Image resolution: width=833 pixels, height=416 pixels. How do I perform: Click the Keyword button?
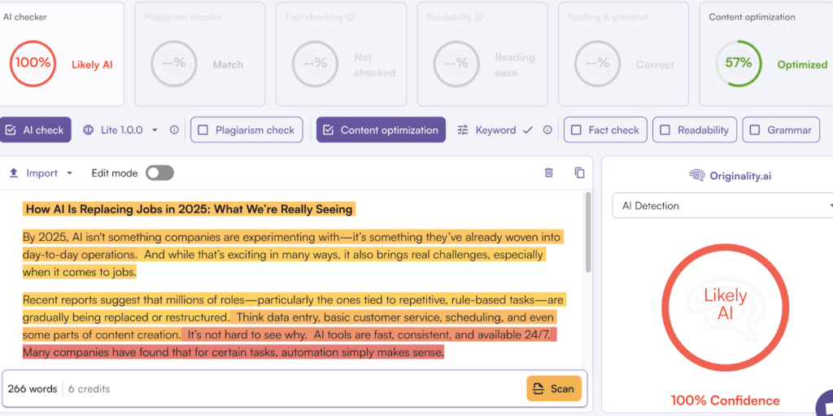[x=495, y=129]
